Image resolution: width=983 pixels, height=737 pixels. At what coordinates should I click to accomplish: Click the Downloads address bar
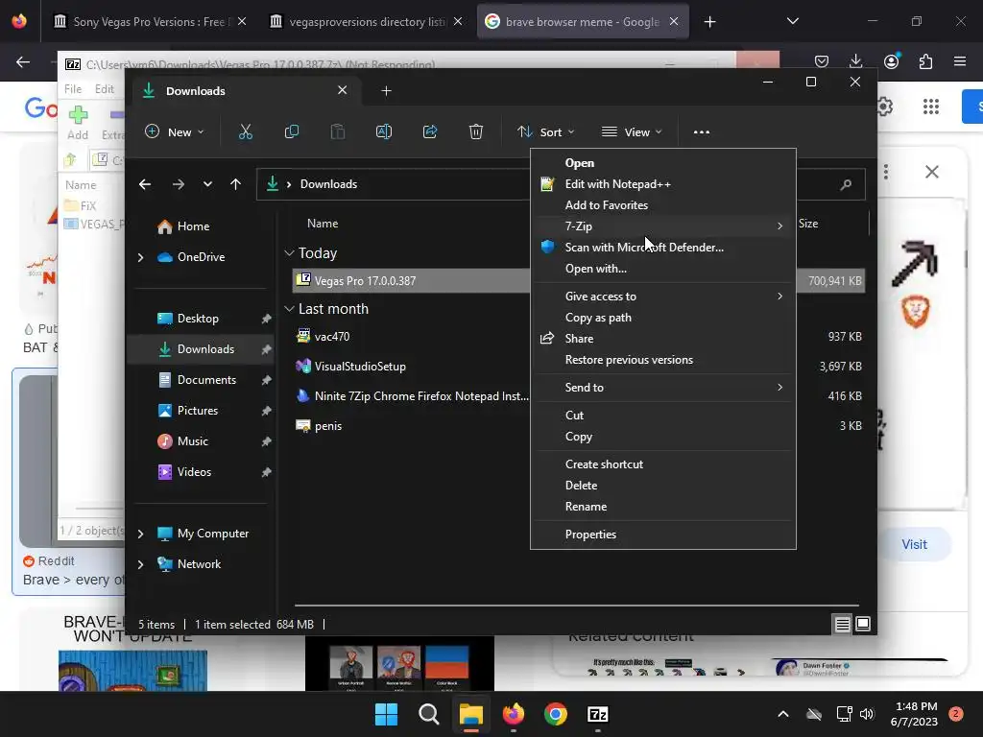point(393,184)
